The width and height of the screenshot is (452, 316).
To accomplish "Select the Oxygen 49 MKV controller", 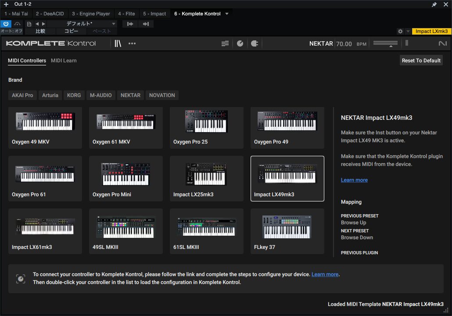I will coord(45,128).
